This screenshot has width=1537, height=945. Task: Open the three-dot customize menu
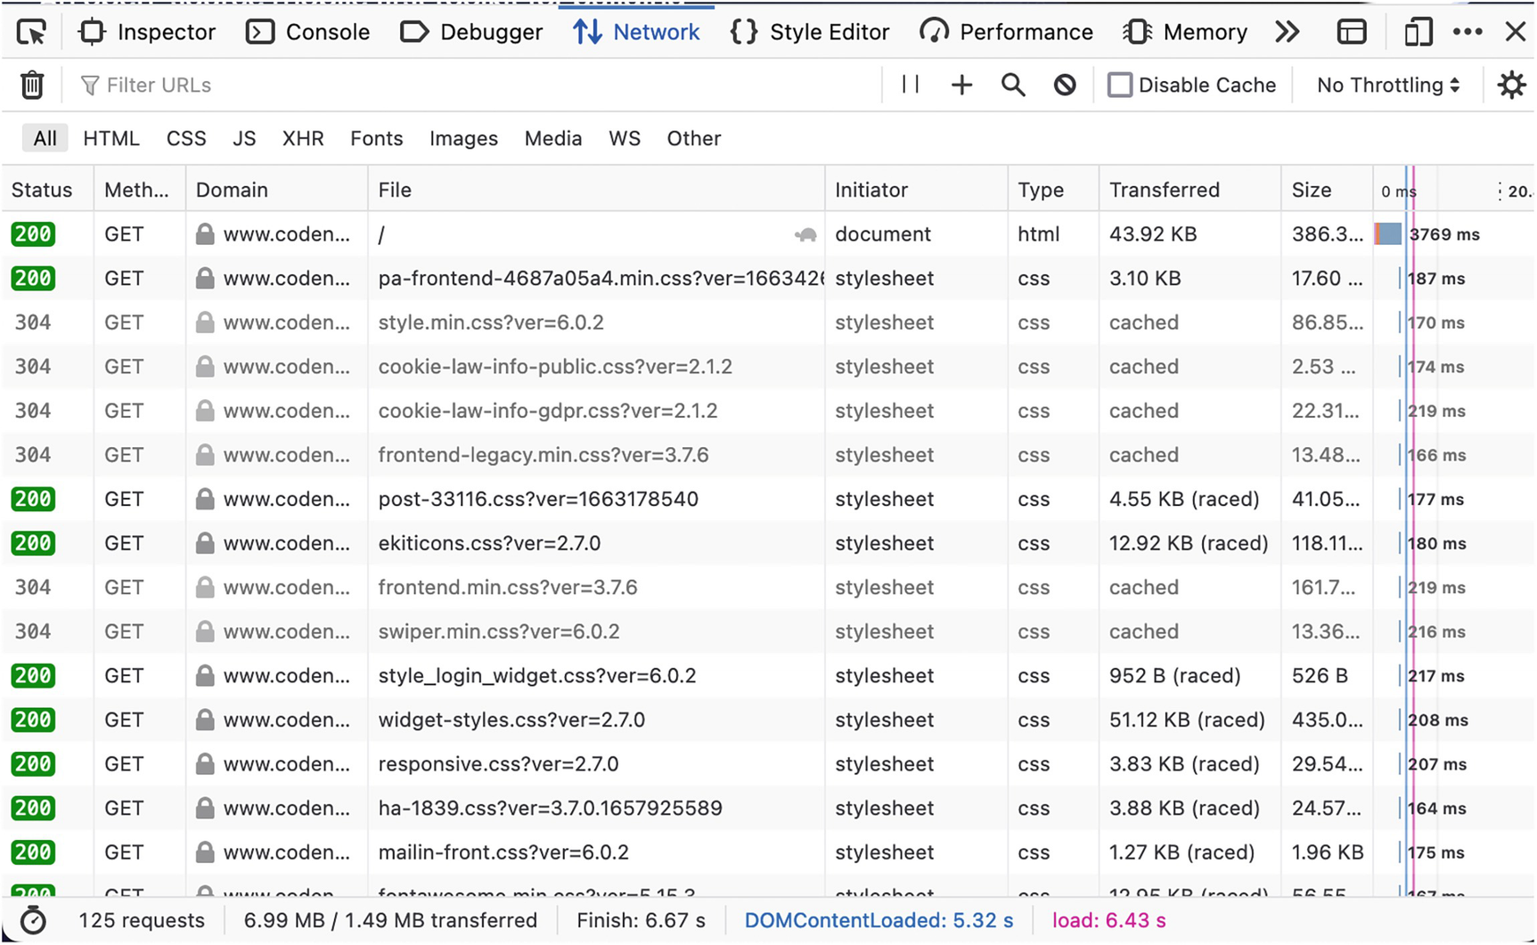click(1468, 32)
